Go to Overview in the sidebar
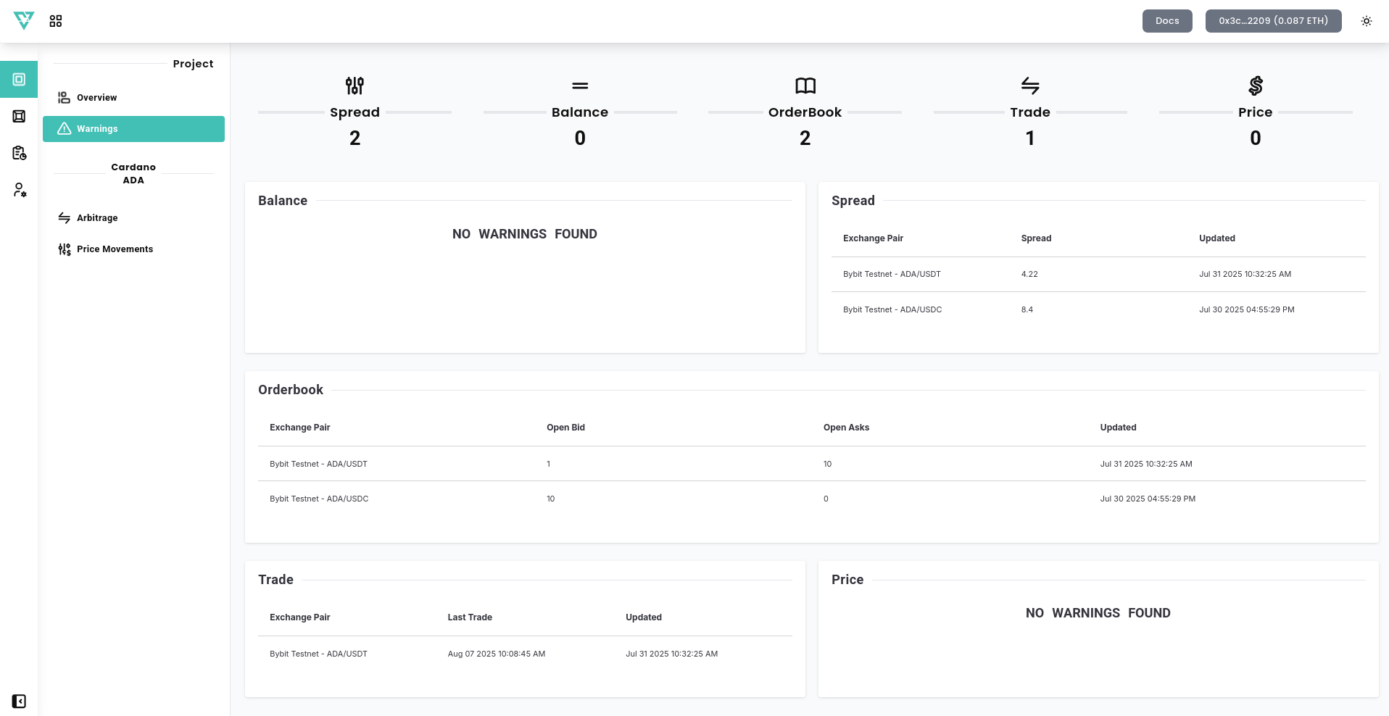This screenshot has width=1389, height=716. click(x=96, y=98)
